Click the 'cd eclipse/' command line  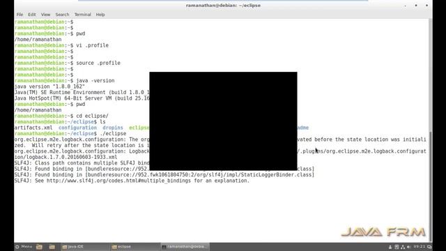61,116
